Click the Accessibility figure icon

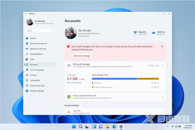tap(27, 80)
